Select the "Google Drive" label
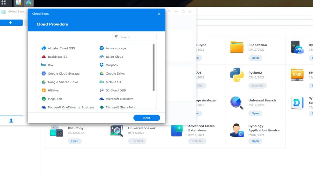The height and width of the screenshot is (176, 313). click(115, 73)
